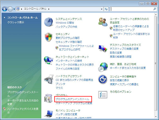Open the システムとメンテナンス pie chart icon
The width and height of the screenshot is (159, 120).
(x=48, y=22)
